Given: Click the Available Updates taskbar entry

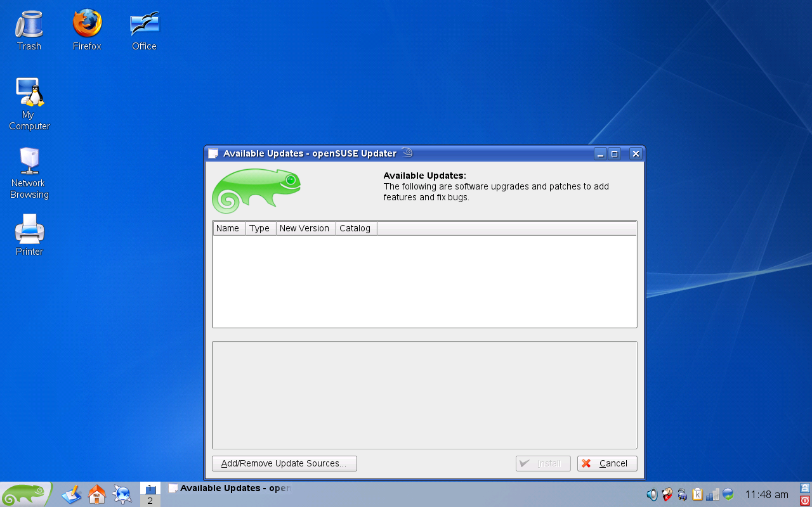Looking at the screenshot, I should pos(230,488).
